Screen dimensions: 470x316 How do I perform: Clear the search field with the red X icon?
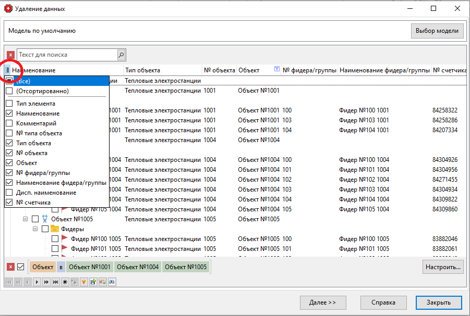[x=10, y=55]
